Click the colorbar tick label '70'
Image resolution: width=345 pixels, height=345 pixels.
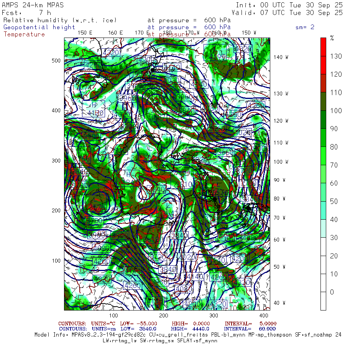334,165
